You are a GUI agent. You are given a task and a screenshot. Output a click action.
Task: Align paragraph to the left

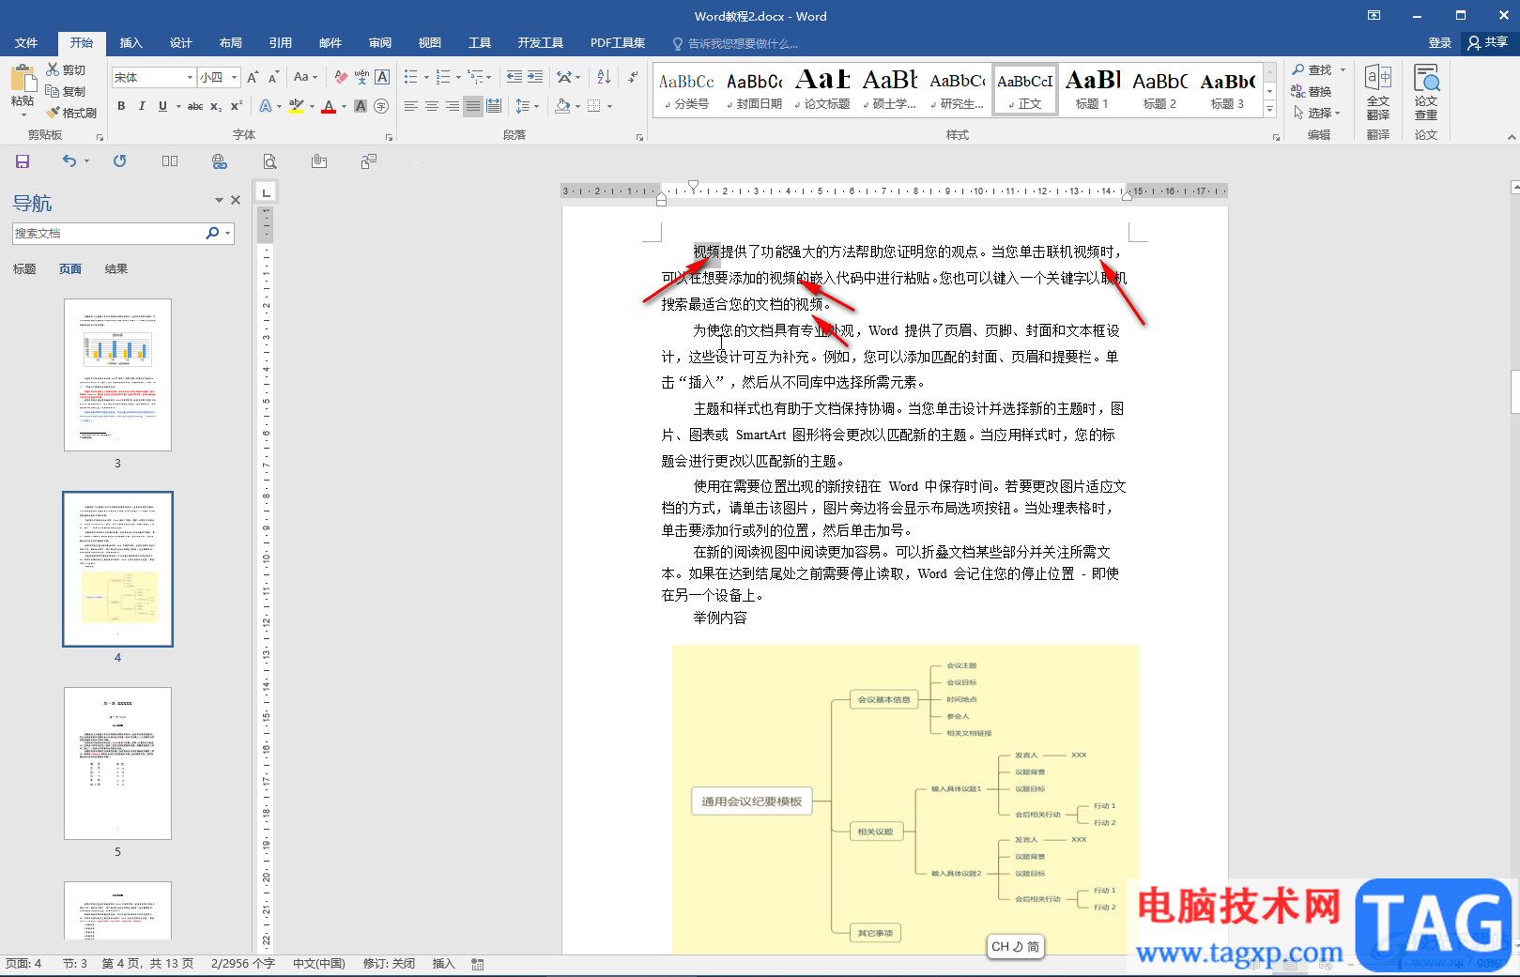pyautogui.click(x=411, y=106)
